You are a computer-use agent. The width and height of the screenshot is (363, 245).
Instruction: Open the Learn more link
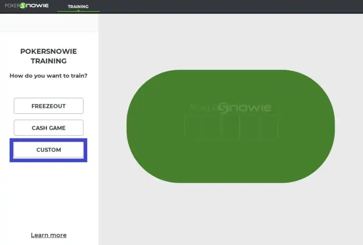pyautogui.click(x=49, y=235)
